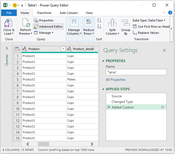The image size is (175, 154).
Task: Expand the Queries pane
Action: click(x=7, y=48)
